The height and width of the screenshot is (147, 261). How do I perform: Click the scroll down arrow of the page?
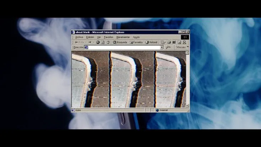pos(187,106)
